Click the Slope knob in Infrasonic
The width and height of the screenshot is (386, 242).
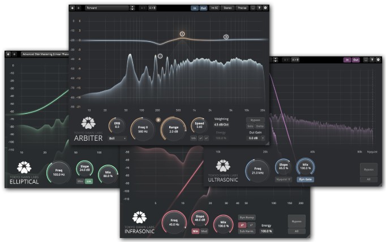pos(200,218)
